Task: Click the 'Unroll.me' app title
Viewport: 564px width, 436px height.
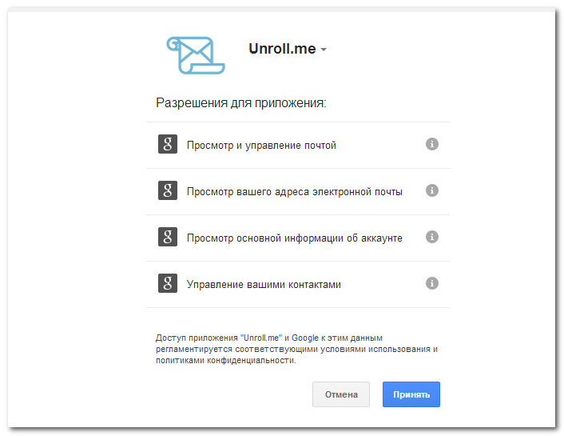Action: pyautogui.click(x=282, y=49)
